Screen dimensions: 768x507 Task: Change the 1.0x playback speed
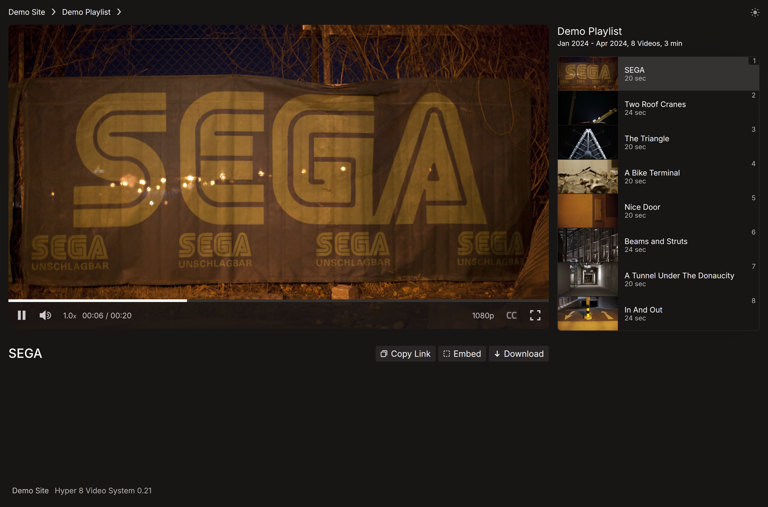pos(70,315)
